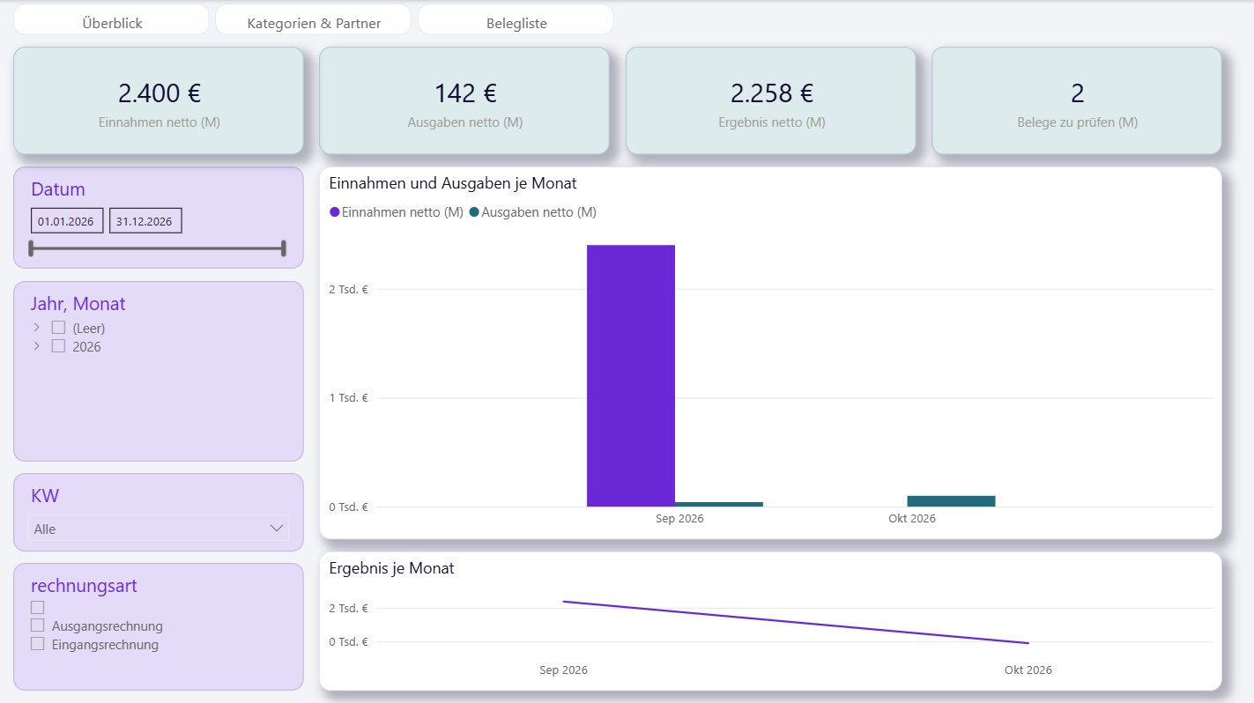
Task: Click the Datum slicer heading
Action: tap(58, 189)
